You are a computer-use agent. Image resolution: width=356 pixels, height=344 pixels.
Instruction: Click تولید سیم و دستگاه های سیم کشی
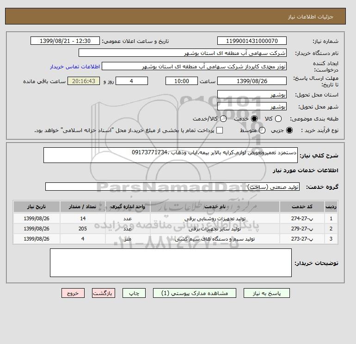(x=215, y=239)
